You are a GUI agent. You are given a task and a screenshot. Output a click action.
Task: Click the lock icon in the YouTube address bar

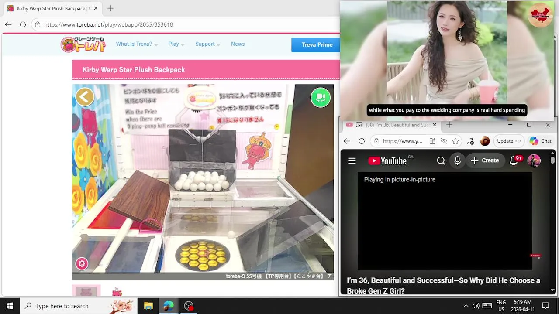376,141
